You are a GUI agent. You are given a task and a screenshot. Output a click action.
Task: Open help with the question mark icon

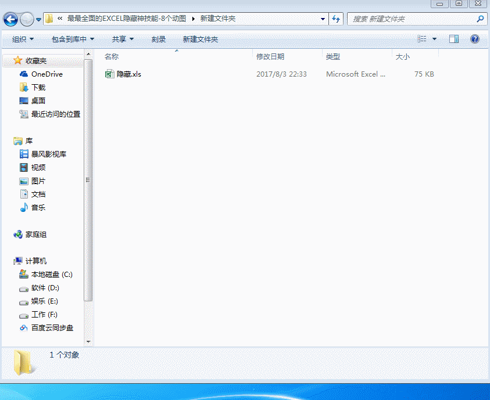475,39
